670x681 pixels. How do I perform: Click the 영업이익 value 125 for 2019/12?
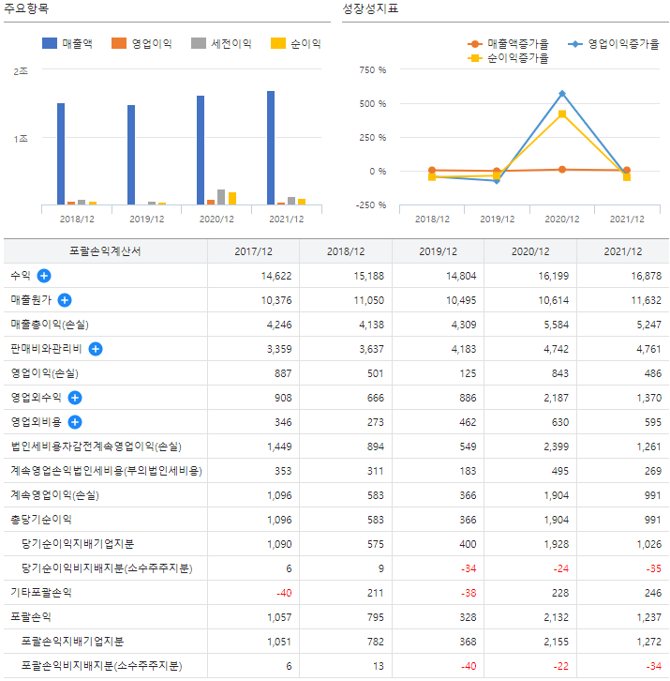click(x=469, y=373)
